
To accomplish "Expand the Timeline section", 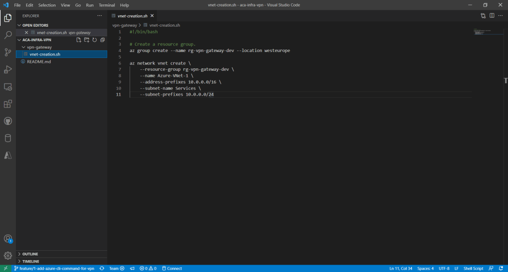I will pyautogui.click(x=30, y=261).
